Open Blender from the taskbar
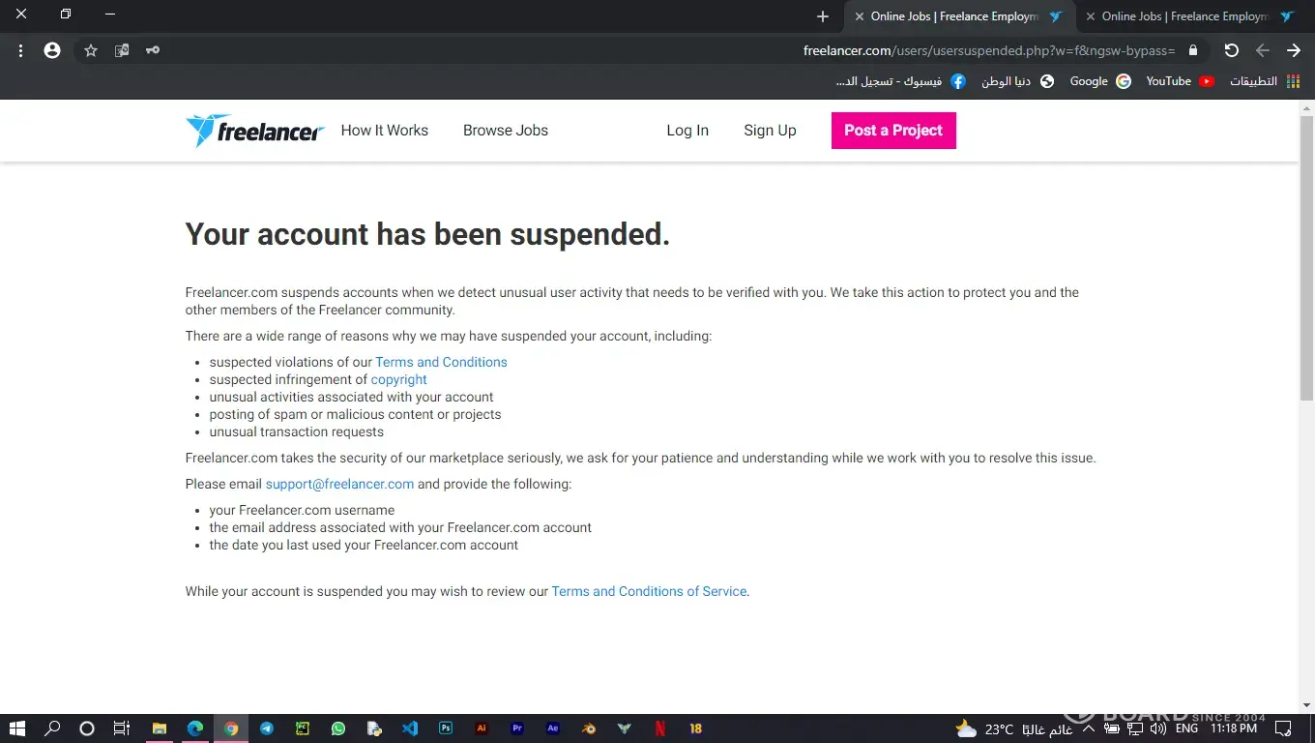 (588, 728)
